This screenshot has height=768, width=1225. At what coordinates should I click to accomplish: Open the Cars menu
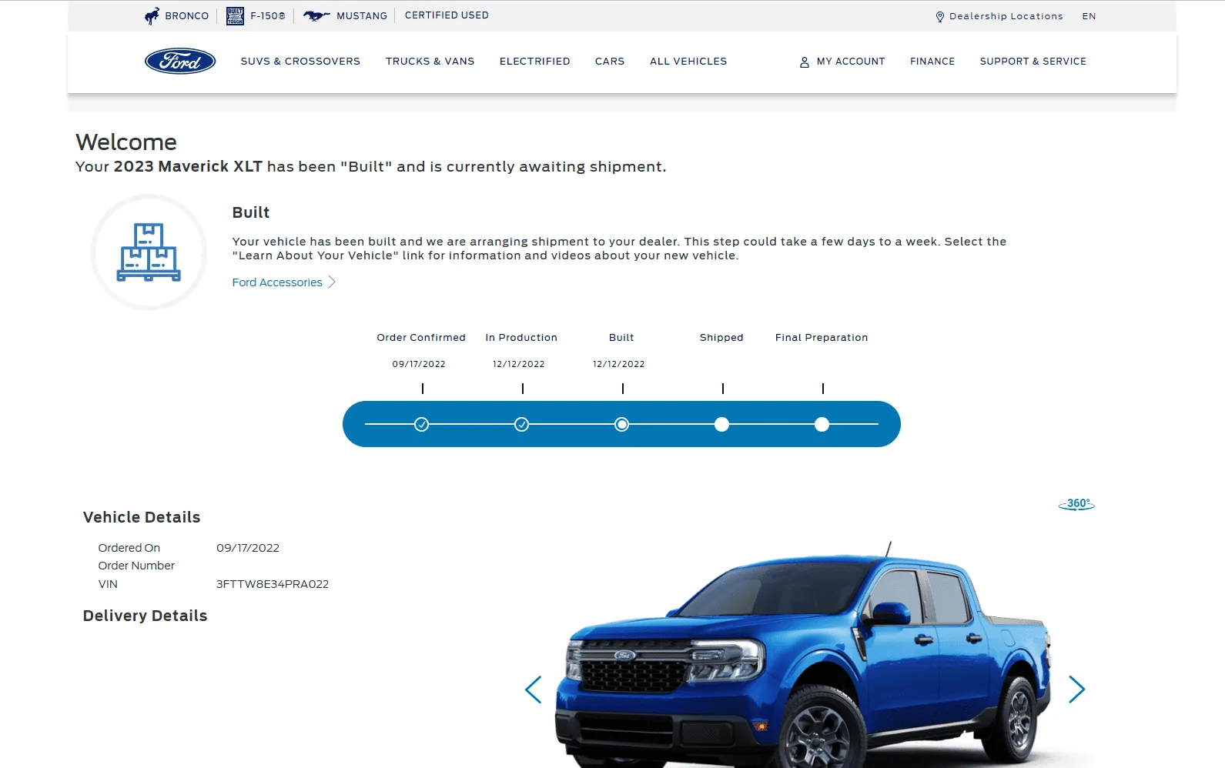(x=610, y=62)
